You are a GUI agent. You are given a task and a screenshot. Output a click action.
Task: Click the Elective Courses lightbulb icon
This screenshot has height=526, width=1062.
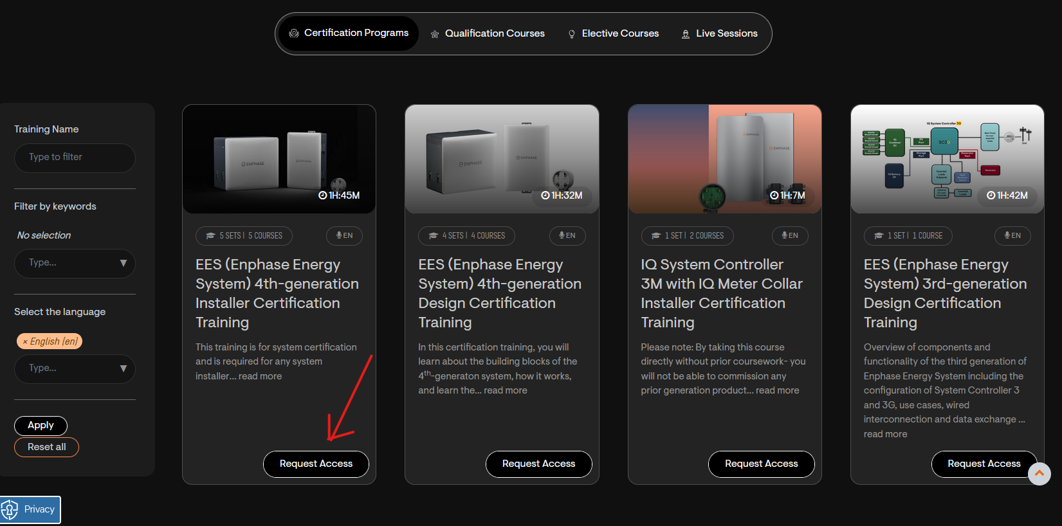click(572, 34)
